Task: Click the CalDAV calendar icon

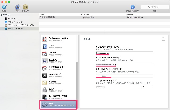Action: pos(45,54)
